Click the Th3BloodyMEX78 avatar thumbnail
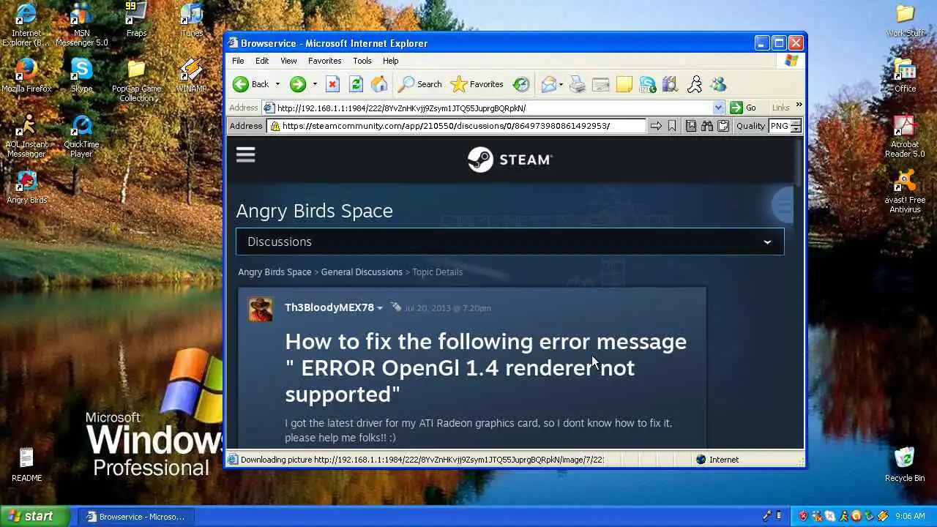Image resolution: width=937 pixels, height=527 pixels. click(x=261, y=309)
